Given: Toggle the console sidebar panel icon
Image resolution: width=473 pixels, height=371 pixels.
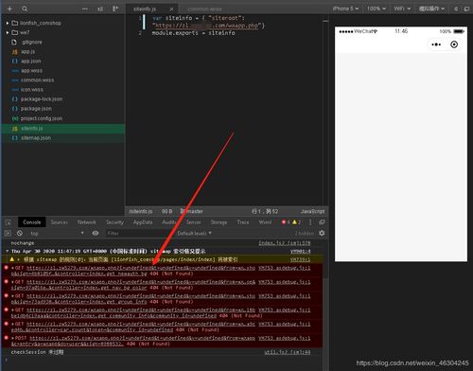Looking at the screenshot, I should pos(8,233).
